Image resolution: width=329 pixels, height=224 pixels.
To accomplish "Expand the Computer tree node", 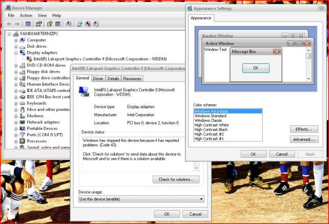I will [x=16, y=40].
